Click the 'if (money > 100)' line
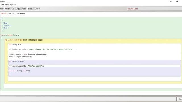 coord(16,61)
